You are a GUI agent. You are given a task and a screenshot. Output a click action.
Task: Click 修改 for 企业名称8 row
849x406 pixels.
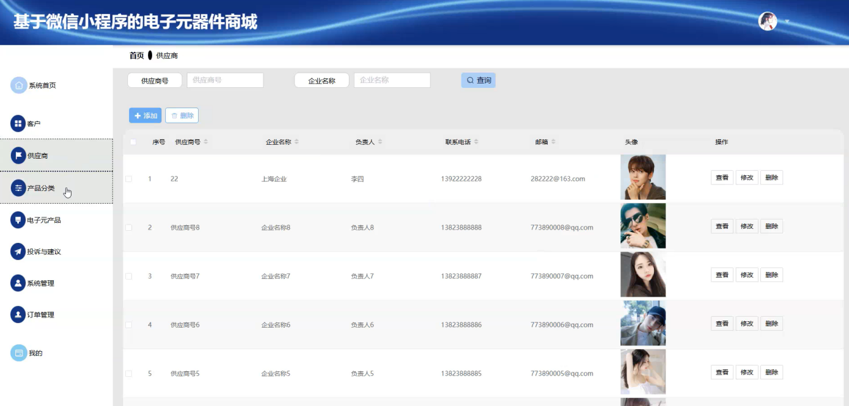pyautogui.click(x=746, y=226)
